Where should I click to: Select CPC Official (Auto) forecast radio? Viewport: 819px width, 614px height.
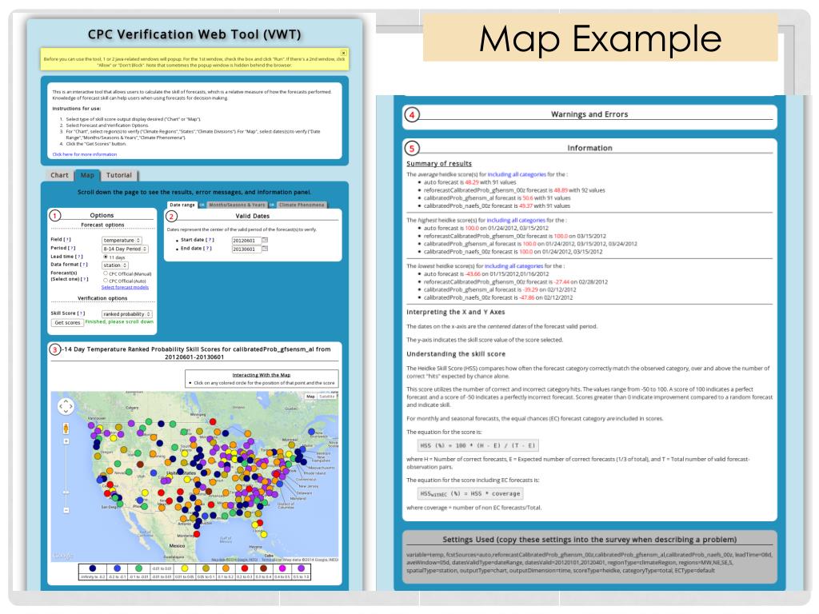point(106,281)
